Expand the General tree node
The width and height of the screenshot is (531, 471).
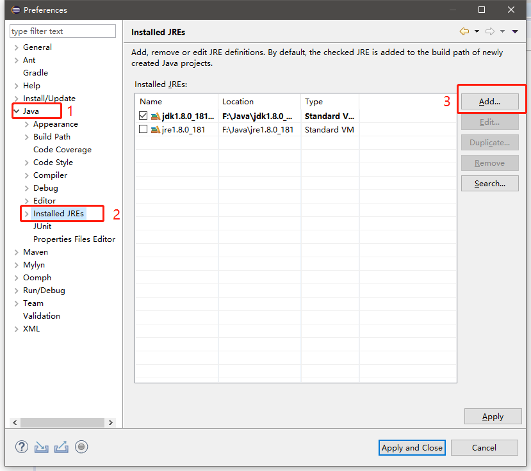tap(16, 47)
